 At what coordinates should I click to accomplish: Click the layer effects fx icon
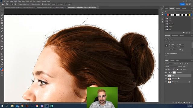point(176,103)
